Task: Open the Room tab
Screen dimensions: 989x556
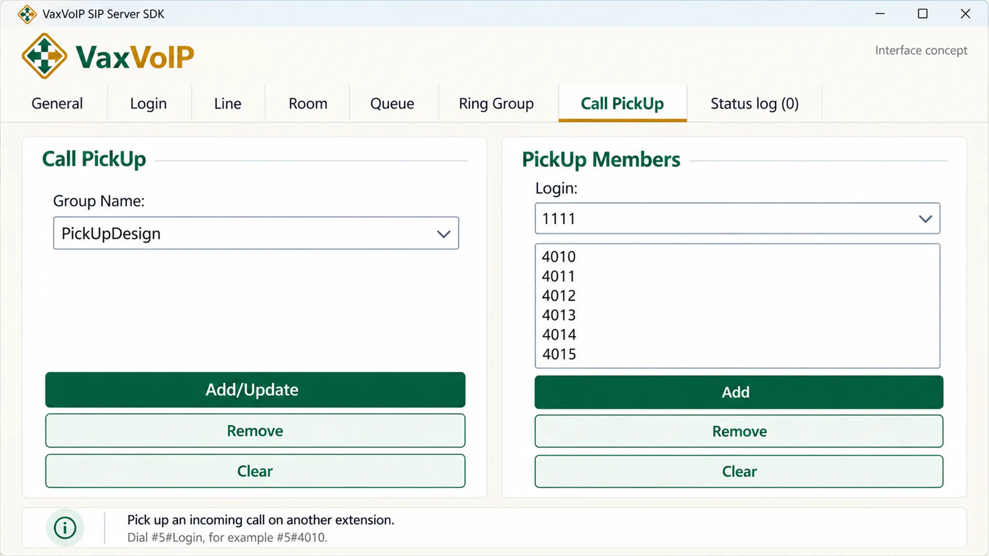Action: pos(308,103)
